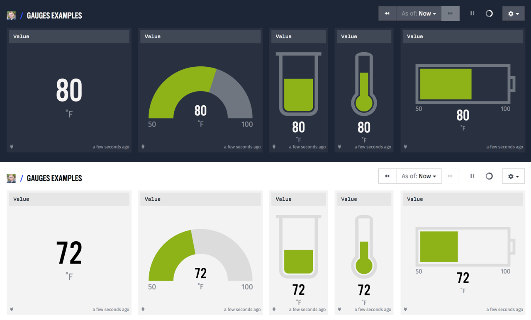Viewport: 531px width, 320px height.
Task: Open the 'GAUGES EXAMPLES' title link in the dark header
Action: [x=54, y=16]
